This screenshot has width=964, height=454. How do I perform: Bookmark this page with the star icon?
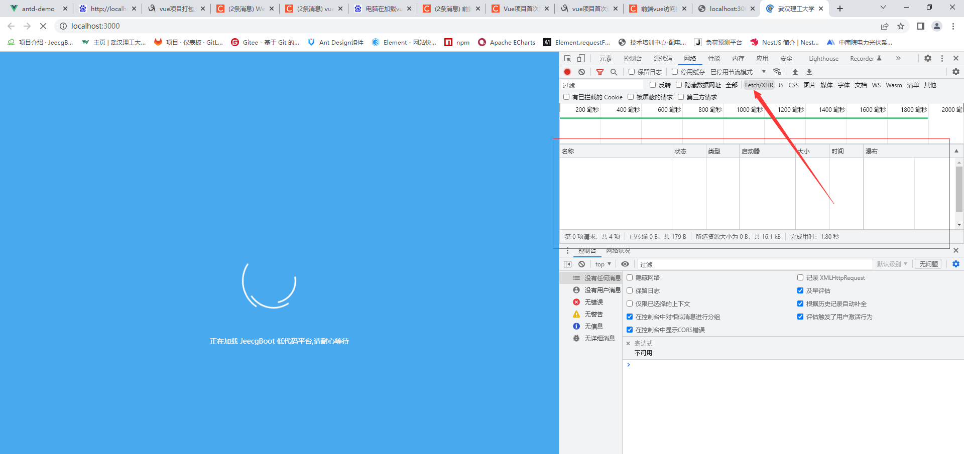tap(901, 26)
